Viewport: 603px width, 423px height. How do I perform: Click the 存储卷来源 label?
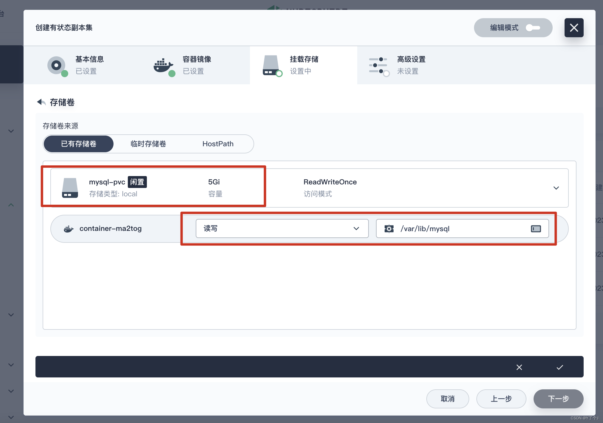point(60,126)
